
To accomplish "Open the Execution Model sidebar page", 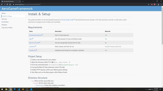I will tap(7, 28).
